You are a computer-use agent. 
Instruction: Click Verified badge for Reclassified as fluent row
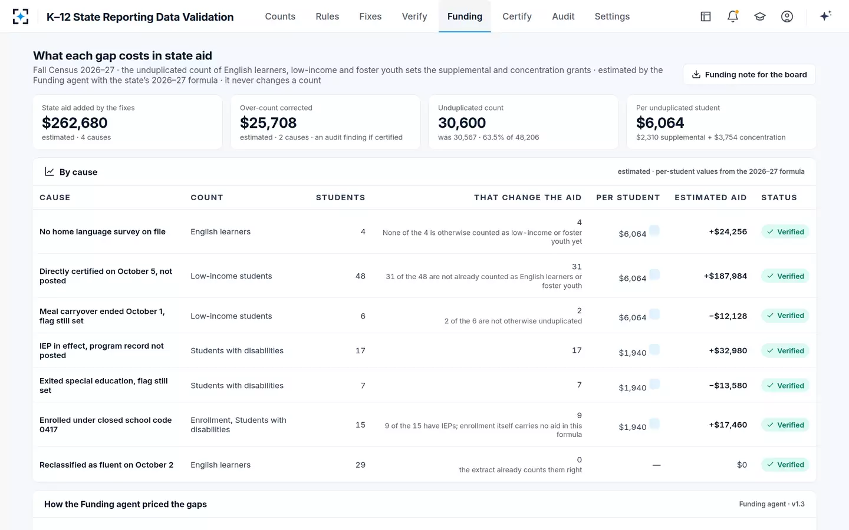pos(785,465)
